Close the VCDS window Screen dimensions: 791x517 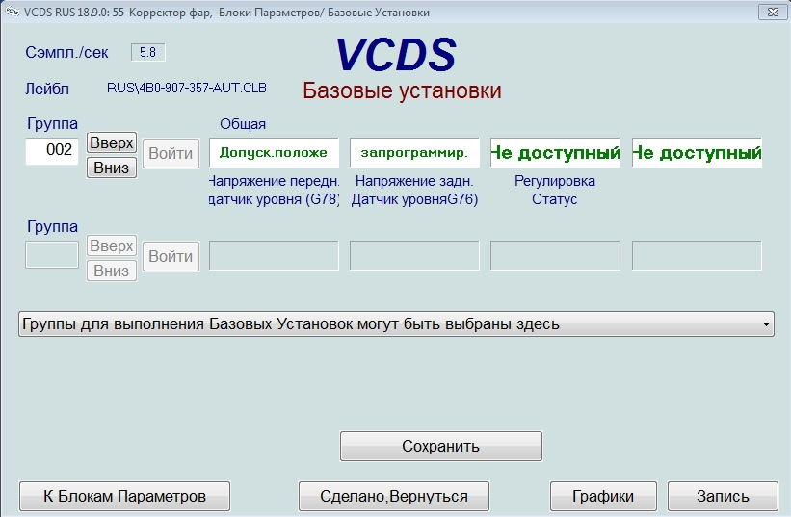click(x=773, y=13)
